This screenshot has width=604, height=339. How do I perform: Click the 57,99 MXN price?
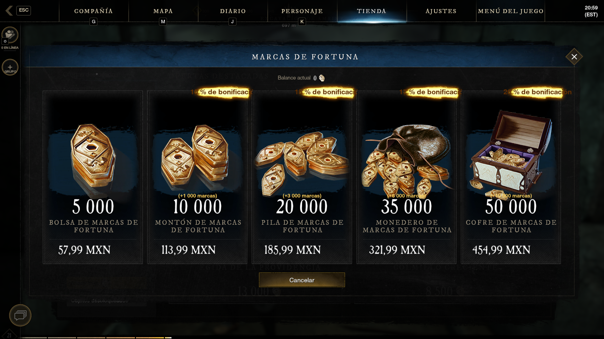click(84, 250)
